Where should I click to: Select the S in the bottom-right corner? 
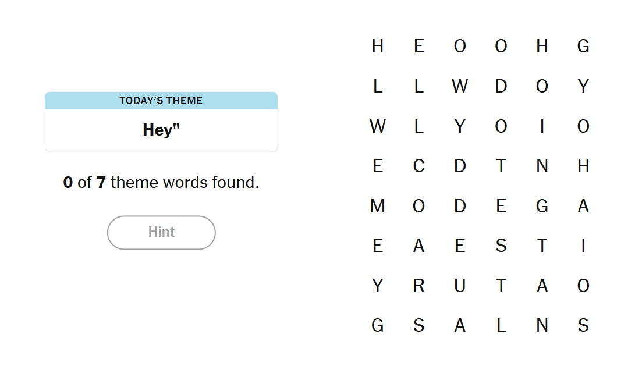pyautogui.click(x=583, y=325)
